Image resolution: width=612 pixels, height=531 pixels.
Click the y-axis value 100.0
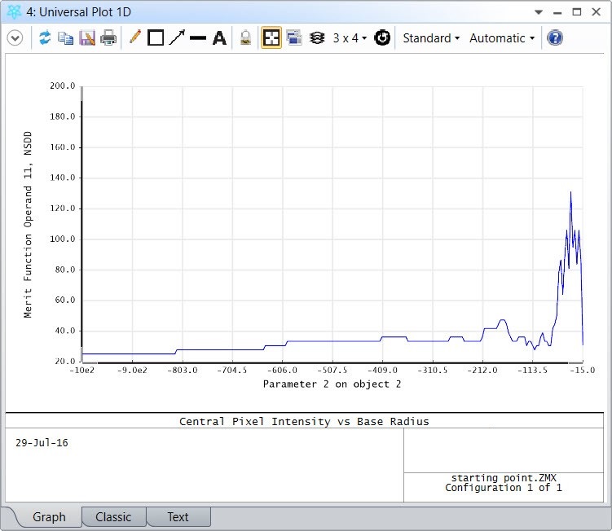coord(63,239)
